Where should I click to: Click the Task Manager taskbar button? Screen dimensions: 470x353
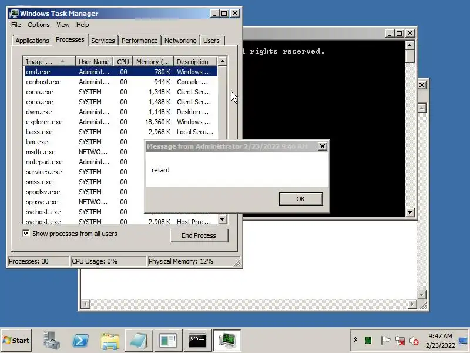[227, 341]
